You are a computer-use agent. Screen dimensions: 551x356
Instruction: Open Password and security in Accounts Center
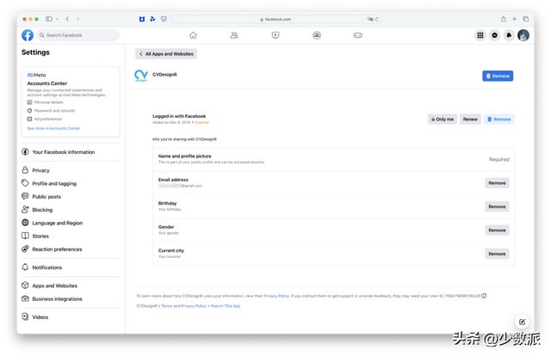(x=52, y=111)
